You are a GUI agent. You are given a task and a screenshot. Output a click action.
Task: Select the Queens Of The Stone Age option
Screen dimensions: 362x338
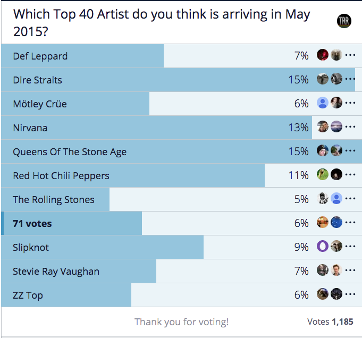[181, 151]
